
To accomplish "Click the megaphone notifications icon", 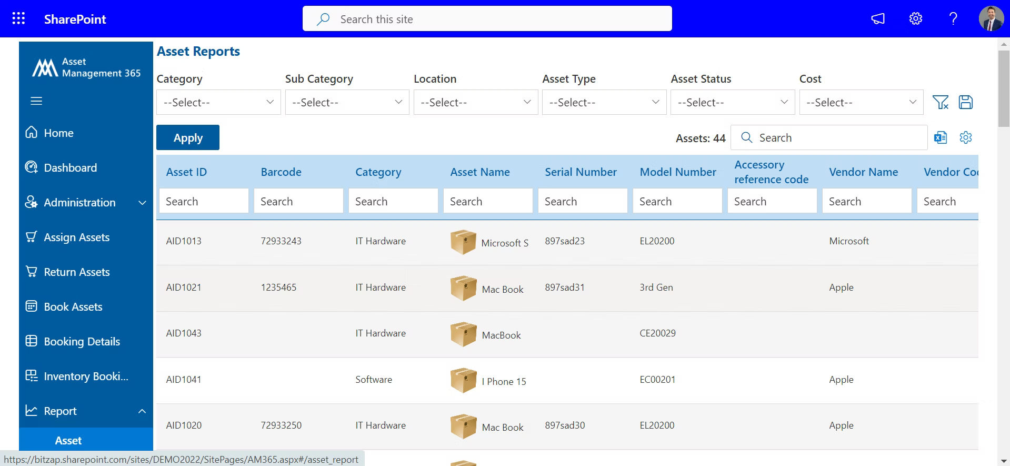I will coord(877,19).
